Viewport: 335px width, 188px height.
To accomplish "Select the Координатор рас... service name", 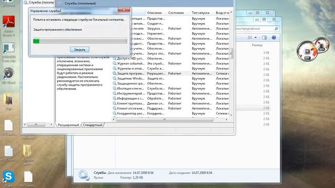I will click(x=130, y=113).
